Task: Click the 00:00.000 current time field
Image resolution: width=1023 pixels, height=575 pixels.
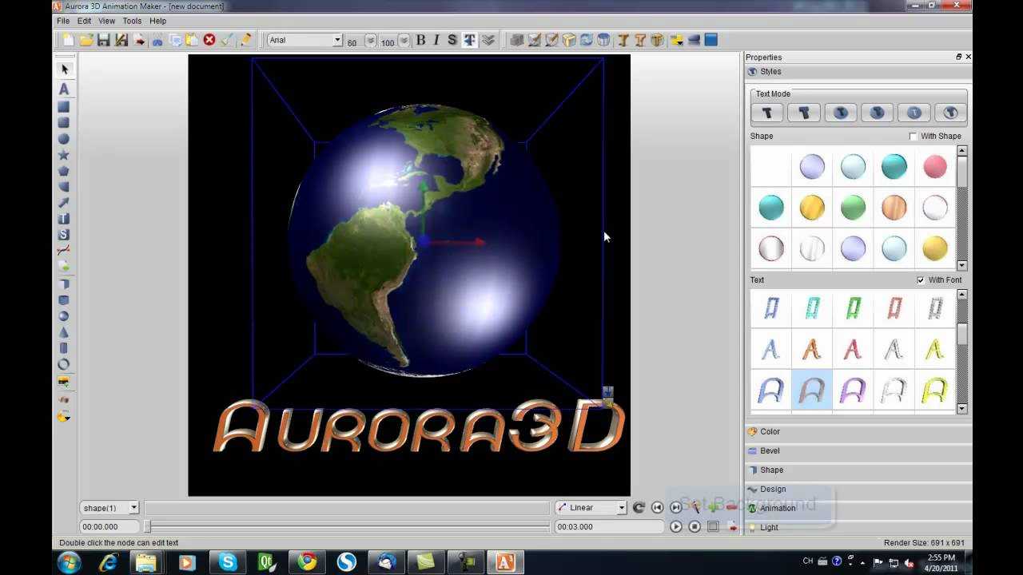Action: pos(109,527)
